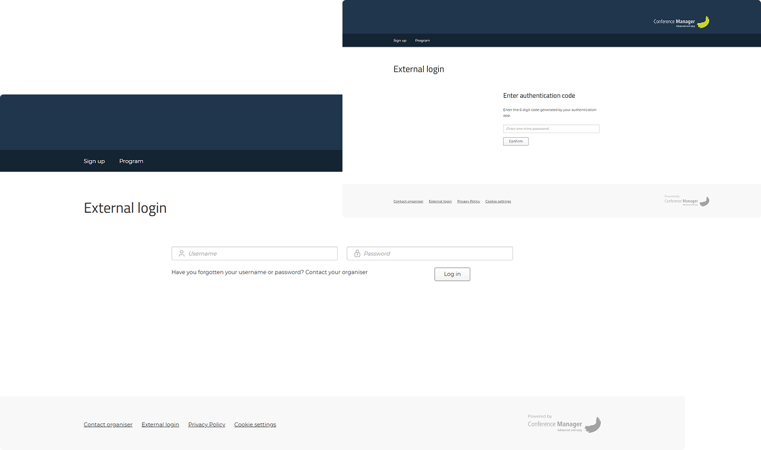
Task: Open Program in the login page navigation
Action: pyautogui.click(x=131, y=161)
